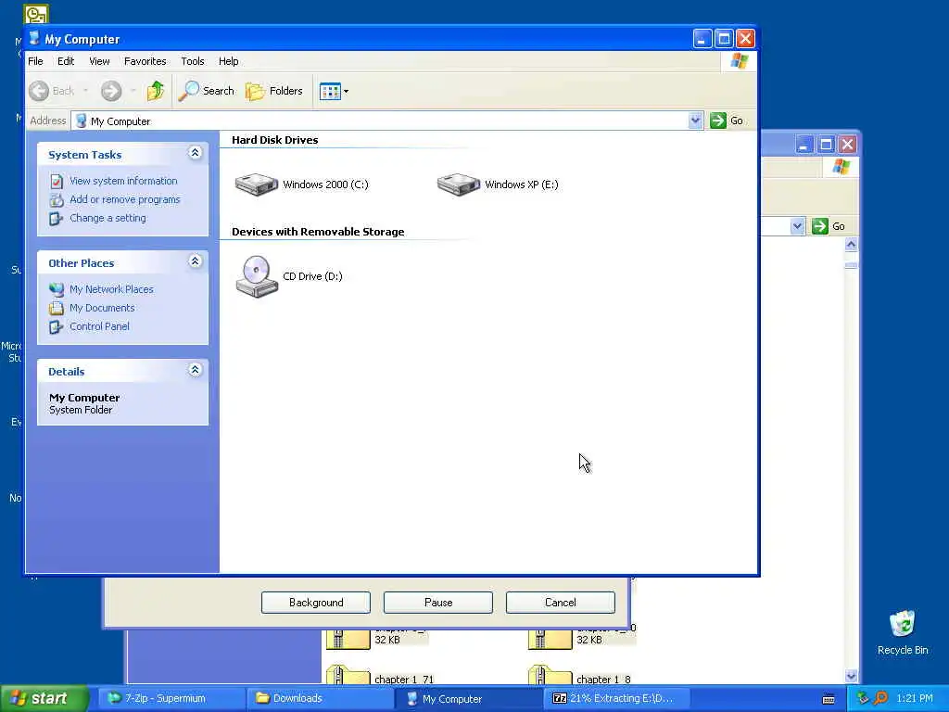The height and width of the screenshot is (712, 949).
Task: Click the on-screen keyboard tray icon
Action: coord(829,699)
